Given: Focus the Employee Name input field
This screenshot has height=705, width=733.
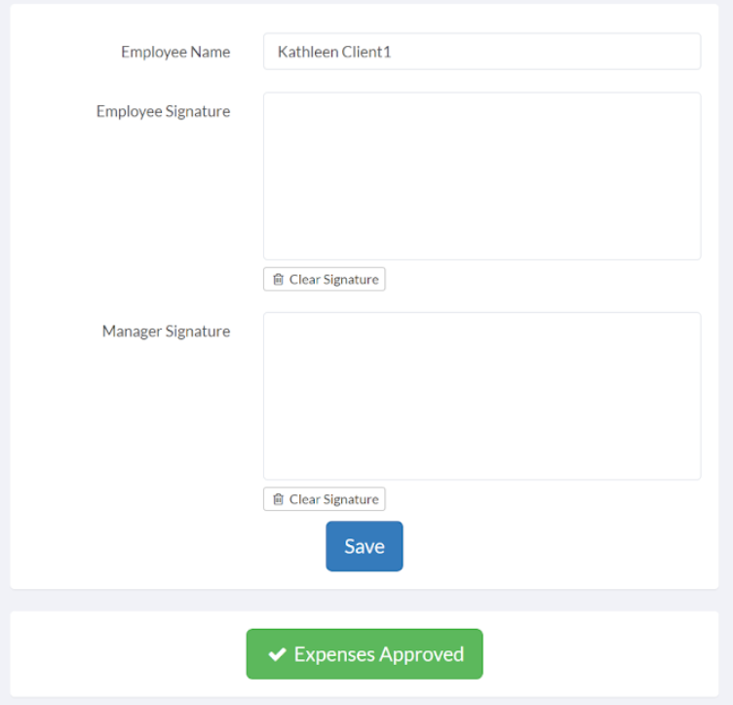Looking at the screenshot, I should click(482, 52).
